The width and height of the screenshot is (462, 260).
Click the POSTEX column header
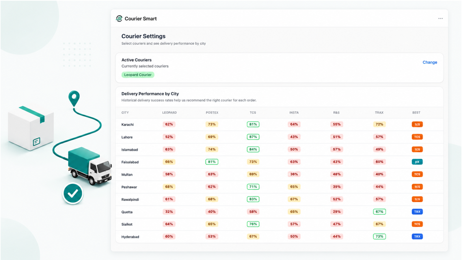212,113
